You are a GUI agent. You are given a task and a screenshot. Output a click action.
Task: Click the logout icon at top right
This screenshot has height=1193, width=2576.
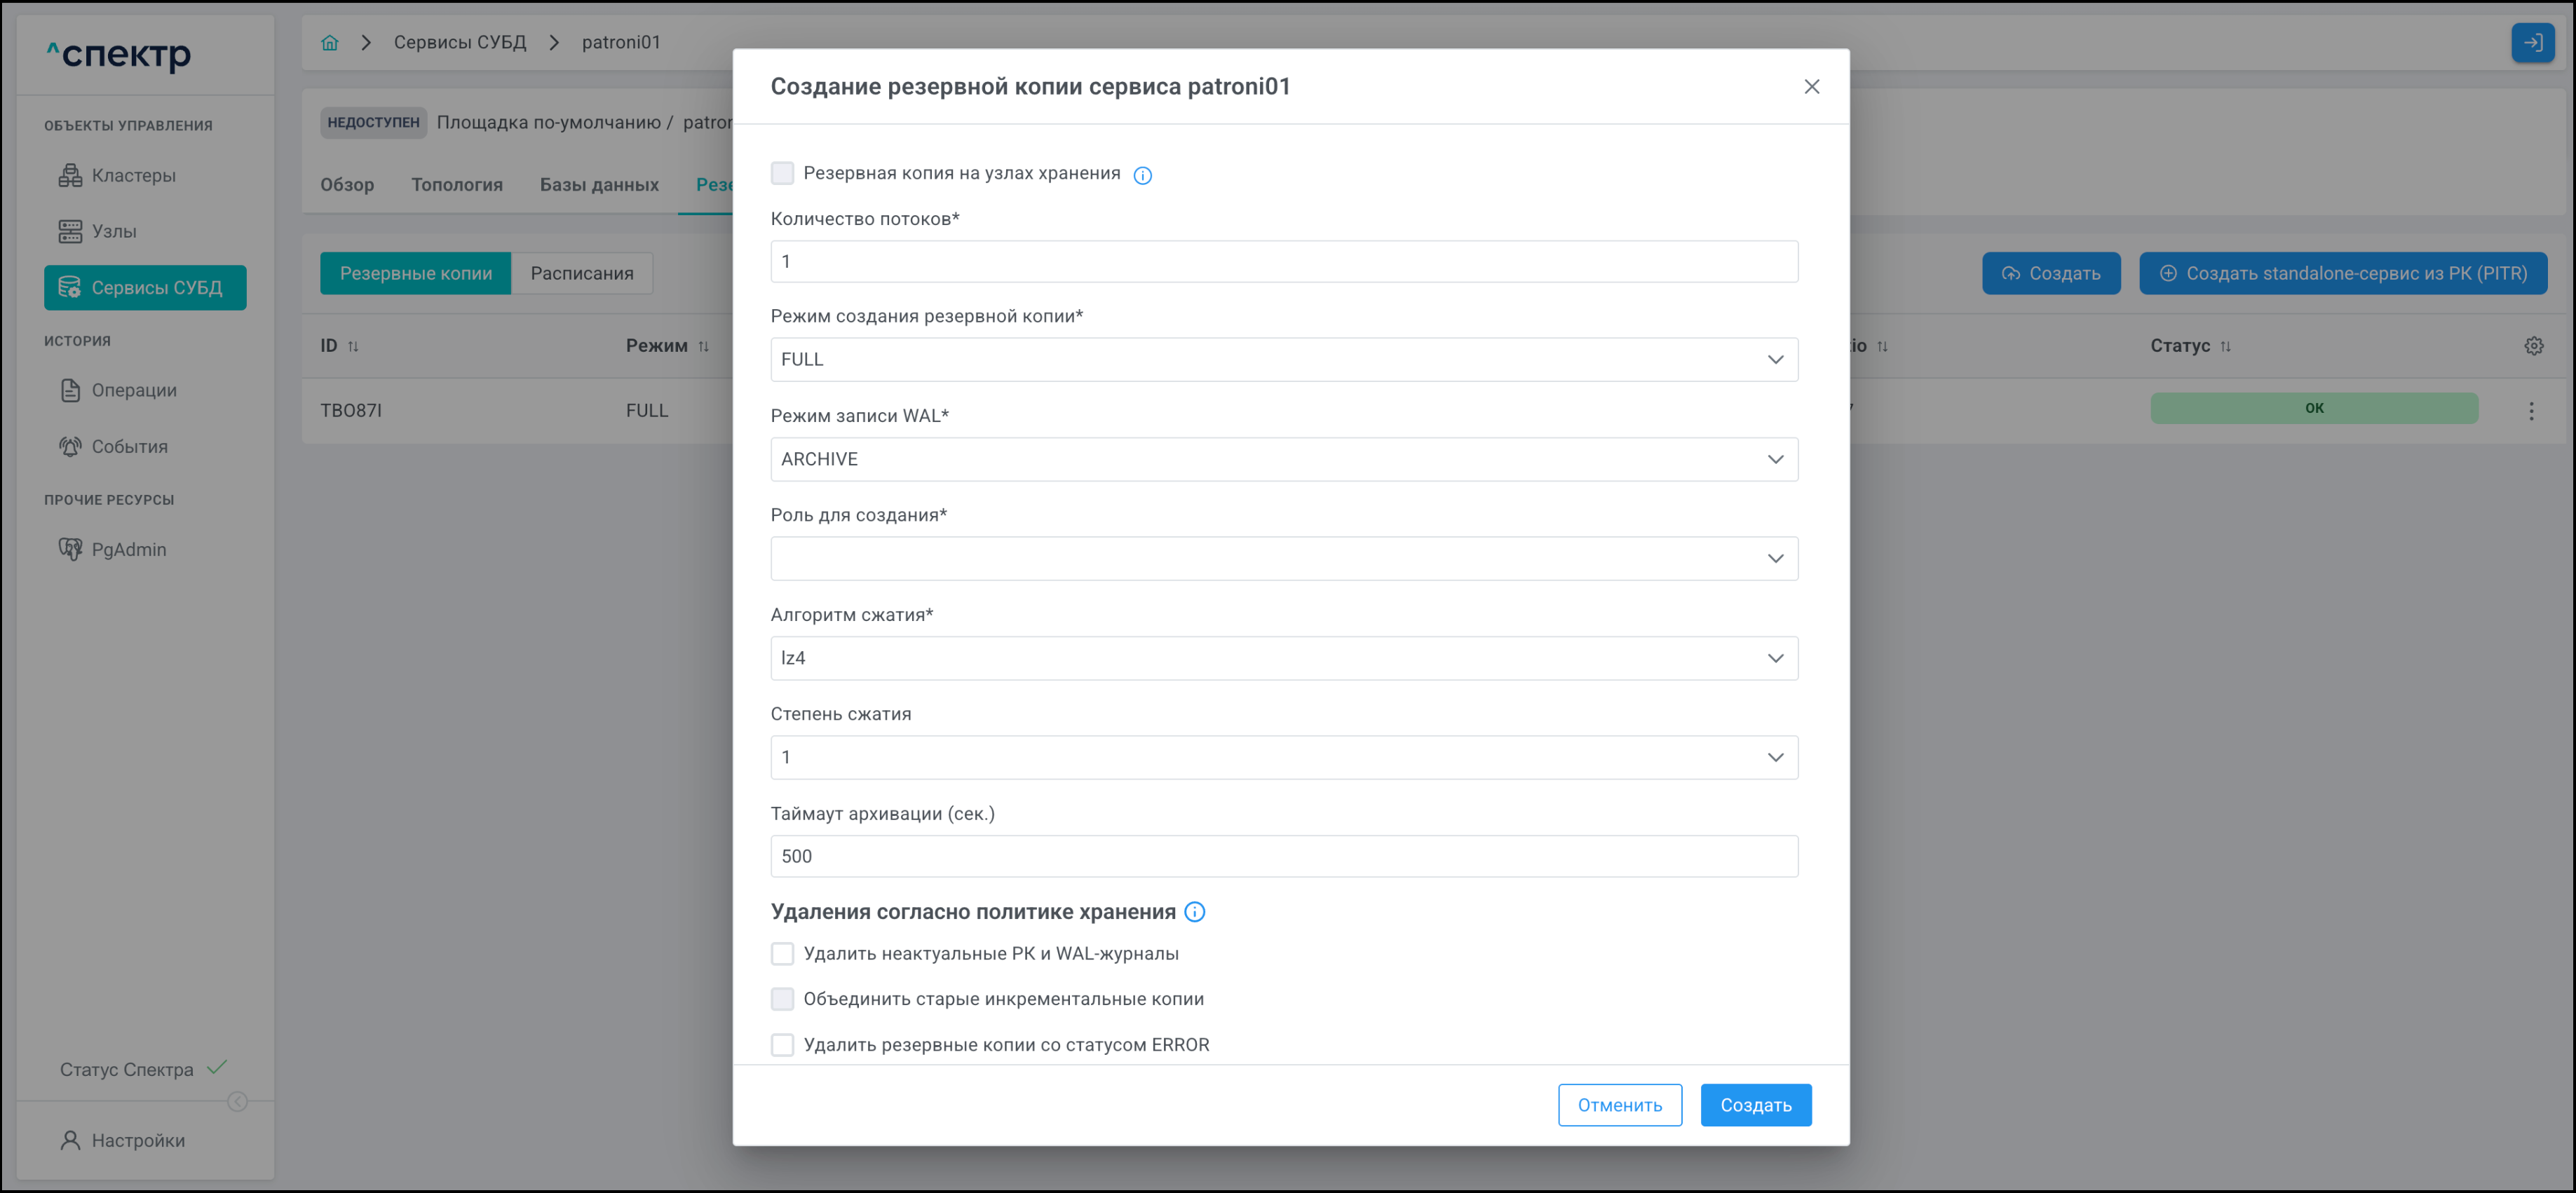coord(2532,42)
